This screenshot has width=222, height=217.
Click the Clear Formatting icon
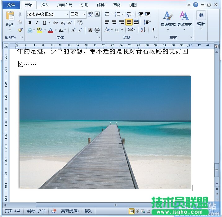[80, 23]
